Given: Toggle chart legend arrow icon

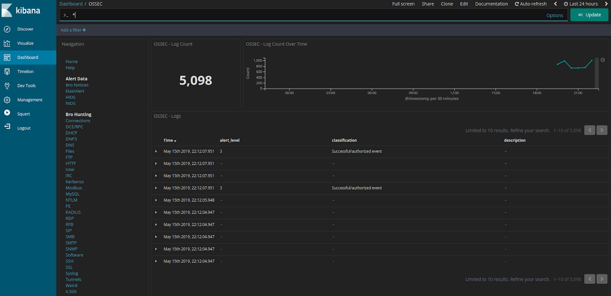Looking at the screenshot, I should pos(603,60).
